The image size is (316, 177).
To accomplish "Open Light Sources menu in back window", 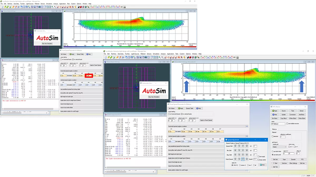I will click(x=29, y=4).
